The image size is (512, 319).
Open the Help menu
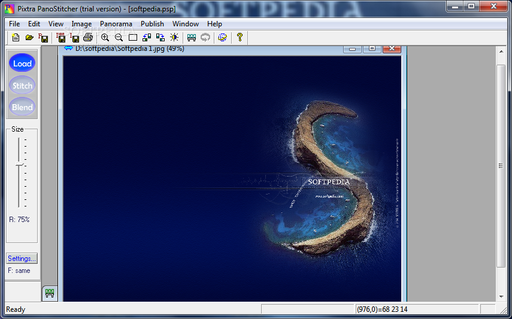[x=214, y=24]
